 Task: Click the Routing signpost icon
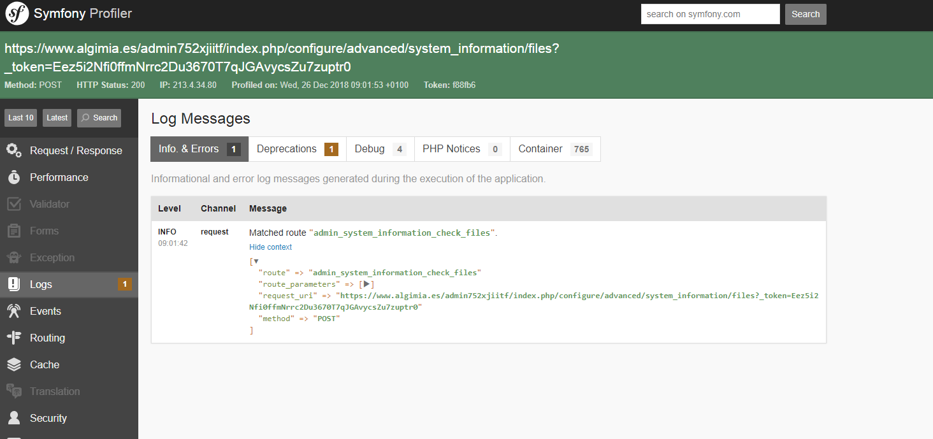(x=14, y=338)
